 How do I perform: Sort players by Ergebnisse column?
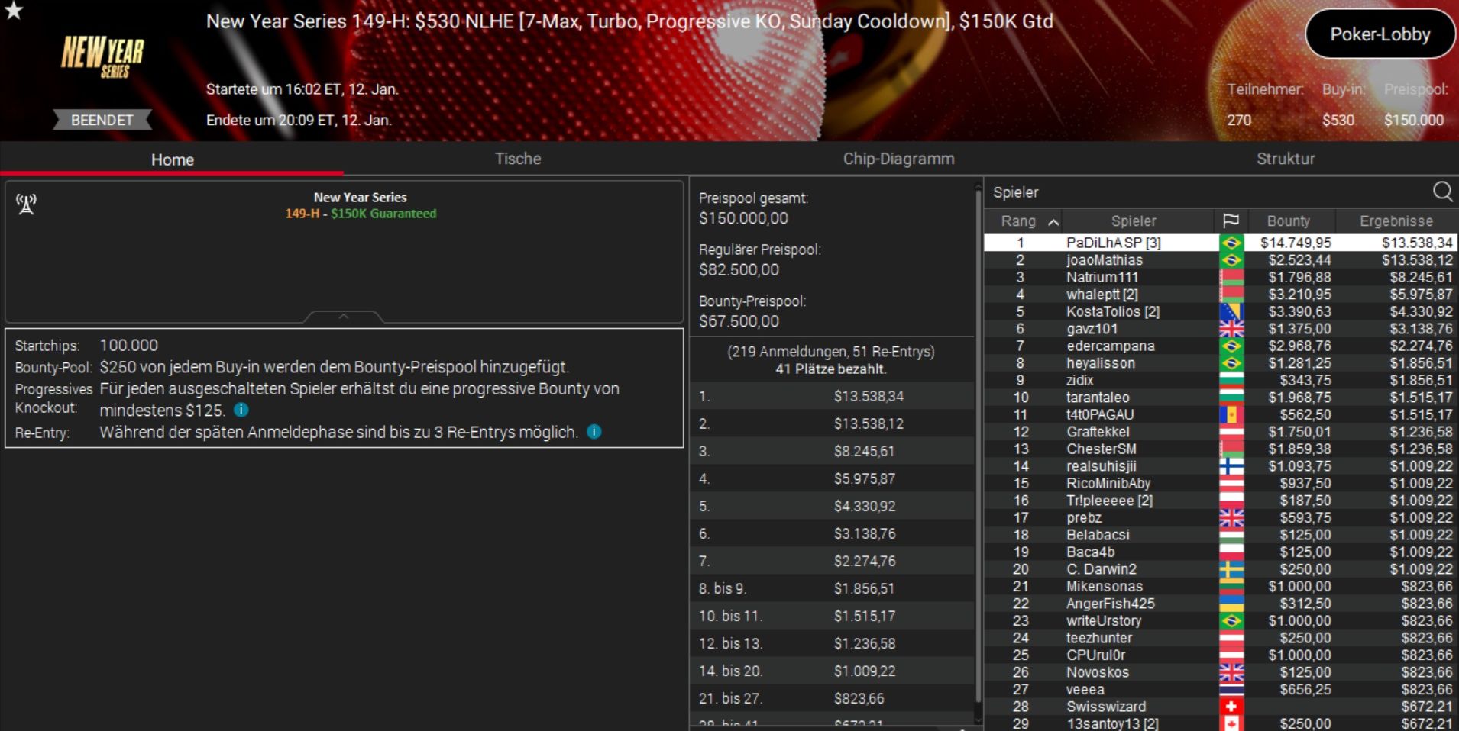coord(1396,221)
